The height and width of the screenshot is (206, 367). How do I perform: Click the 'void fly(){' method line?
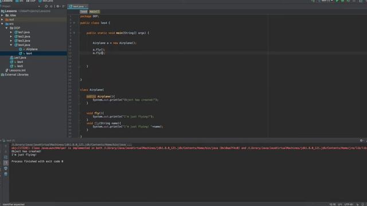point(95,113)
